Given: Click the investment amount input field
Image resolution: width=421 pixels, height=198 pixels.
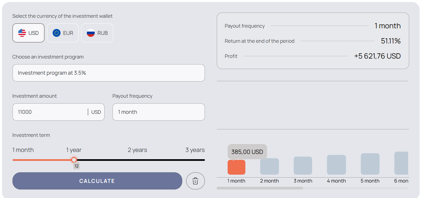Looking at the screenshot, I should [x=51, y=112].
